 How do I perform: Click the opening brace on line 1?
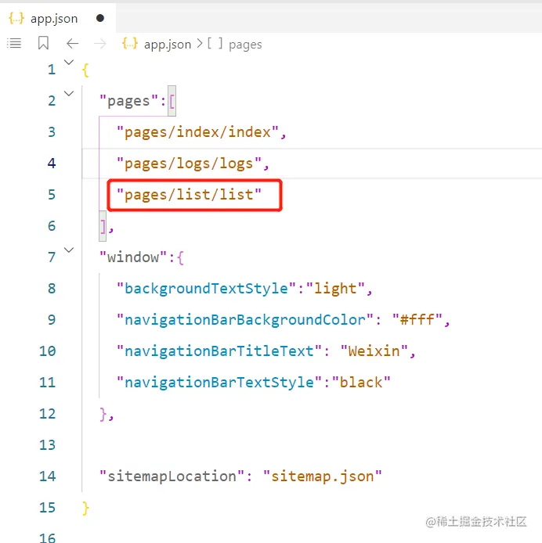[85, 70]
